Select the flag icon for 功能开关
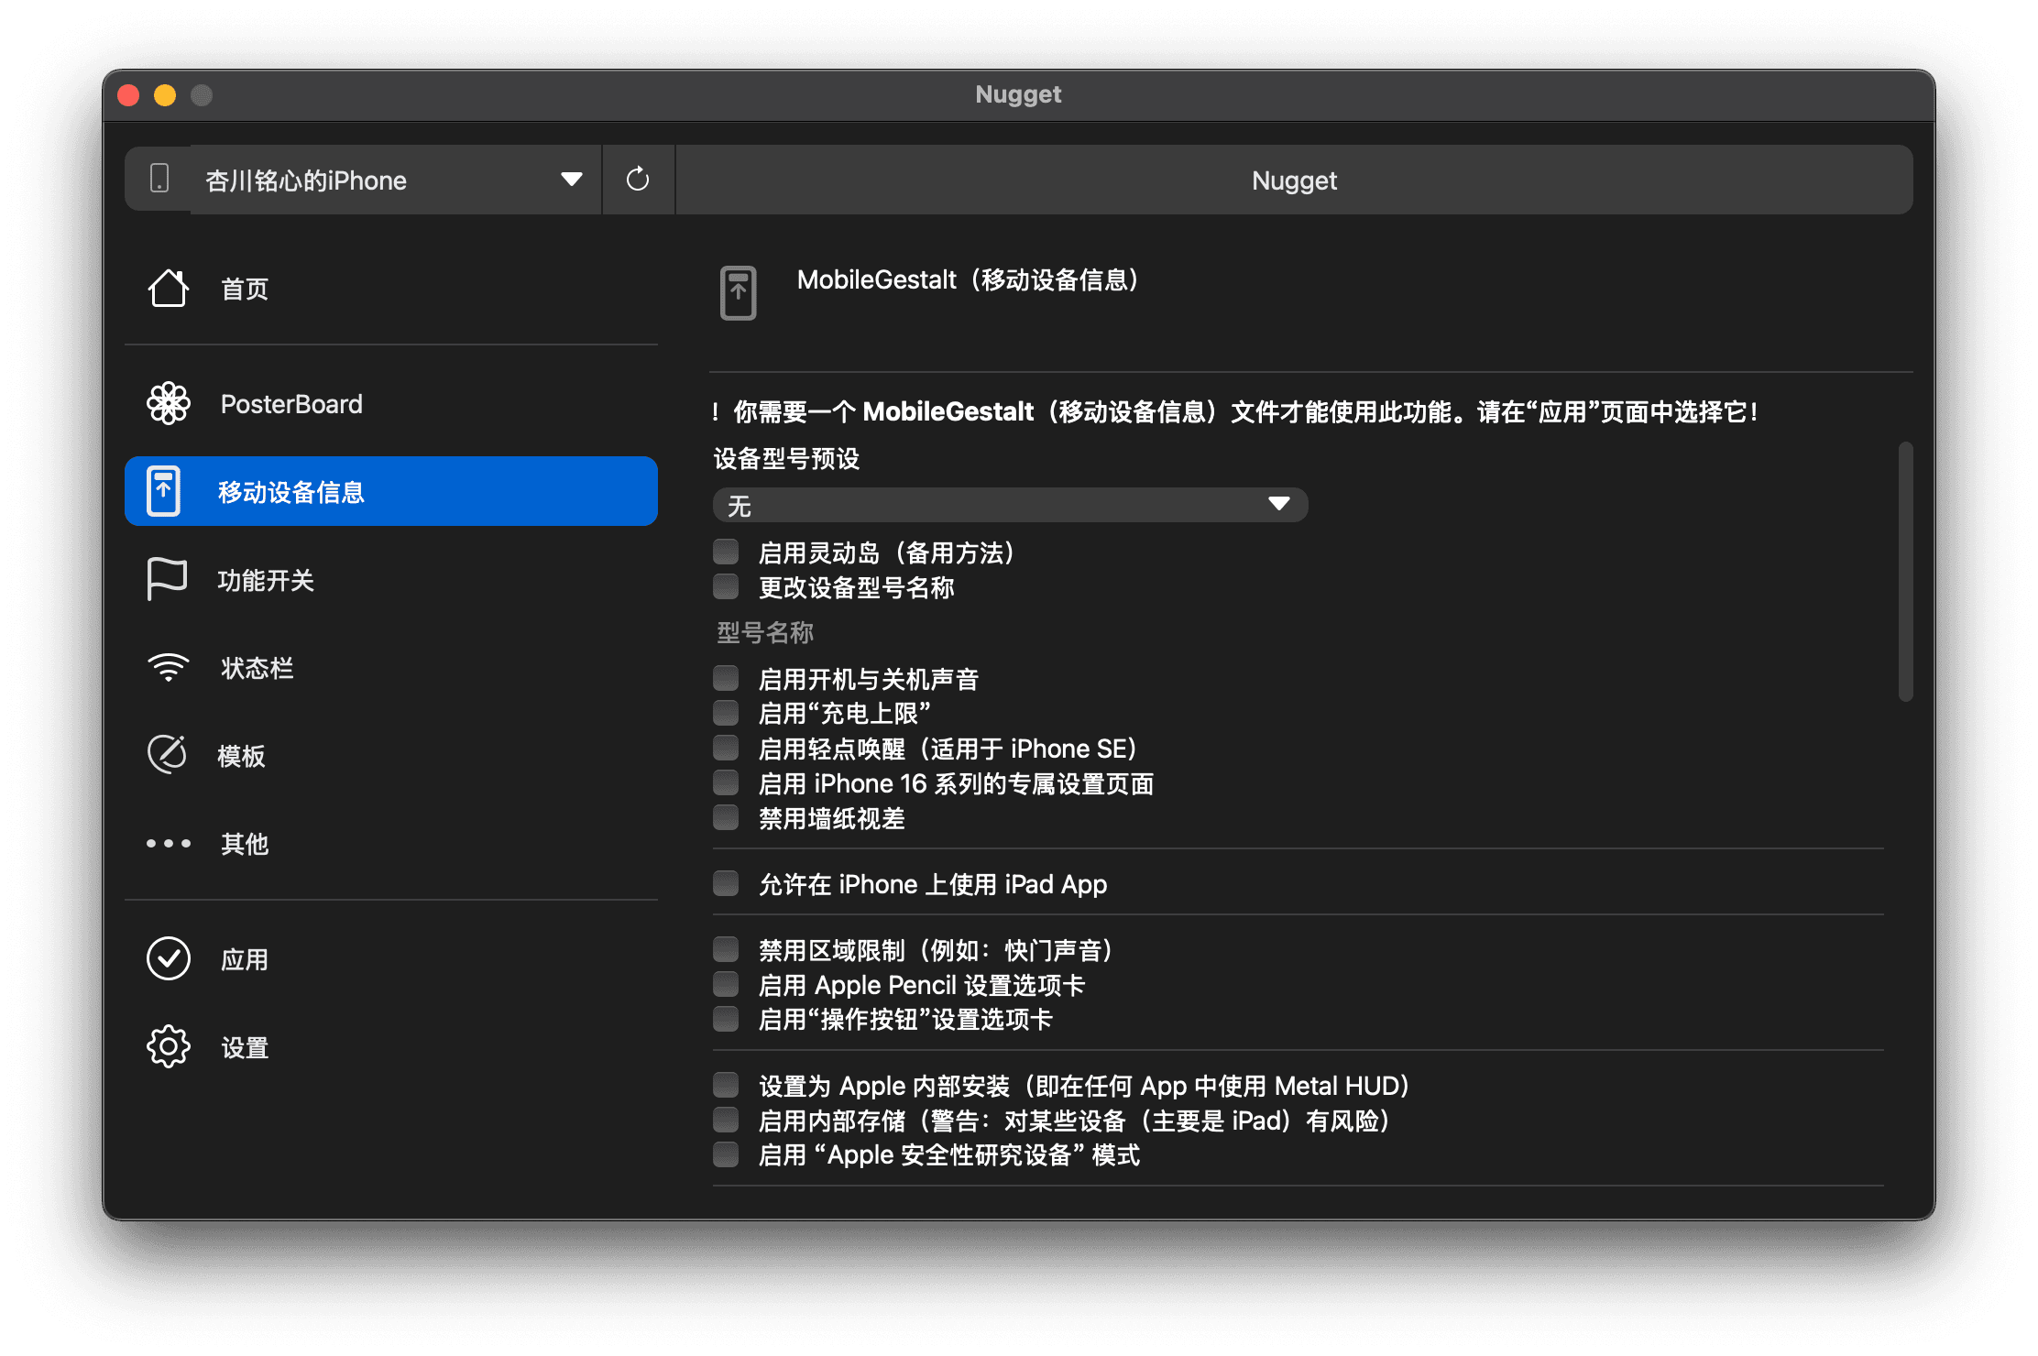This screenshot has width=2038, height=1356. tap(167, 579)
